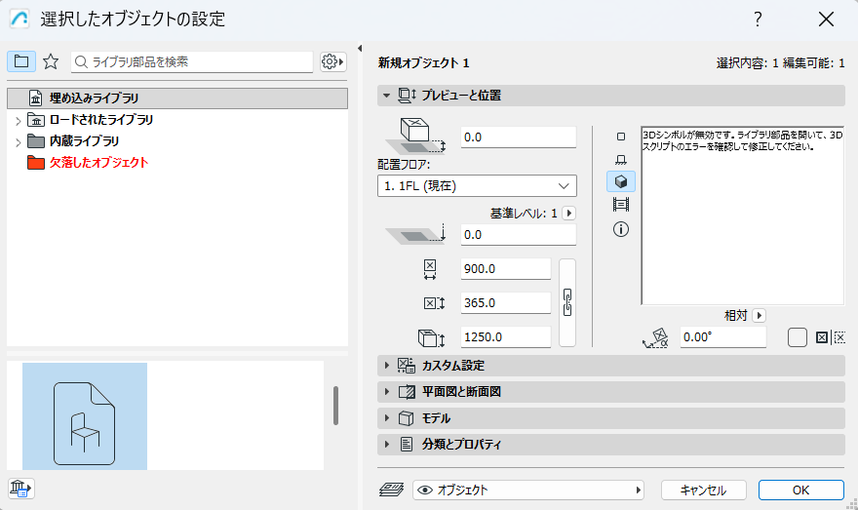Viewport: 858px width, 510px height.
Task: Edit the height field showing 1250.0
Action: pos(506,337)
